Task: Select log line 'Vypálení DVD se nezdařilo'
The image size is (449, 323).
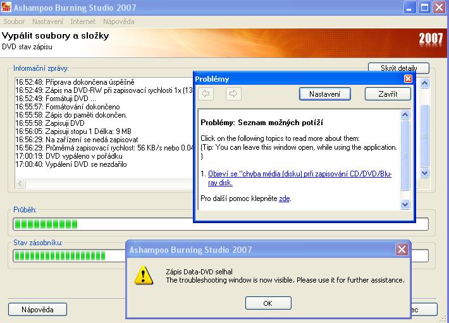Action: (71, 164)
